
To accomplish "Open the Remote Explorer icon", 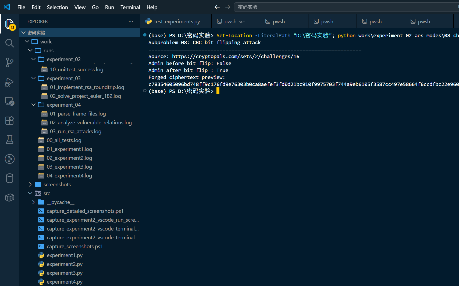I will tap(10, 101).
